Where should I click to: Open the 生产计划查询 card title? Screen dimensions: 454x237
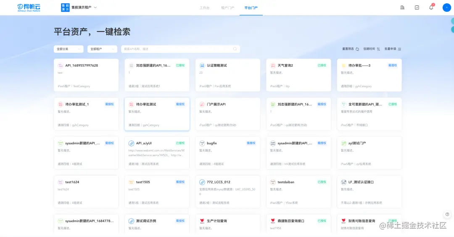[x=216, y=221]
